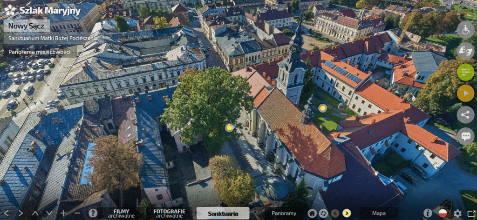The width and height of the screenshot is (477, 220).
Task: Rotate panorama left with arrow
Action: click(6, 213)
